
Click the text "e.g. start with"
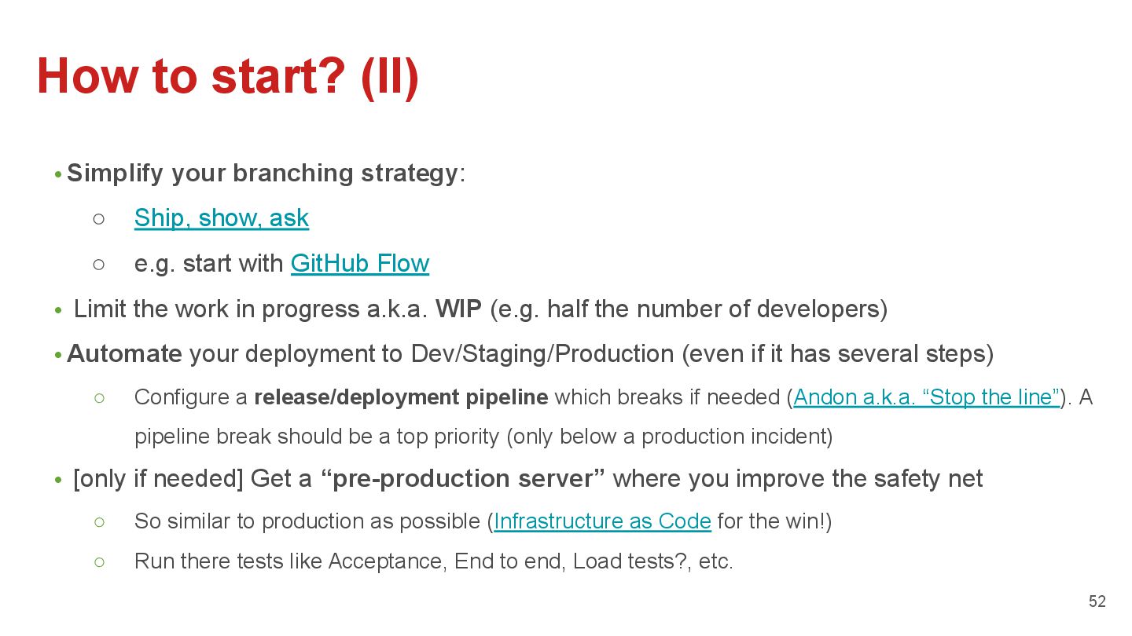click(208, 264)
